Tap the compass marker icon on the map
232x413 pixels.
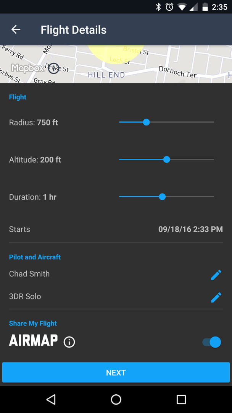(53, 68)
